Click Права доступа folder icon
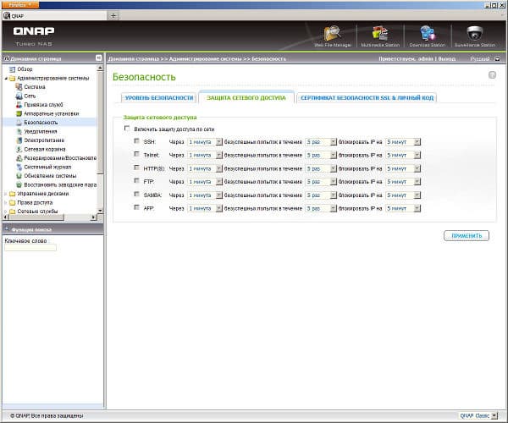Screen dimensions: 508x423 (13, 202)
